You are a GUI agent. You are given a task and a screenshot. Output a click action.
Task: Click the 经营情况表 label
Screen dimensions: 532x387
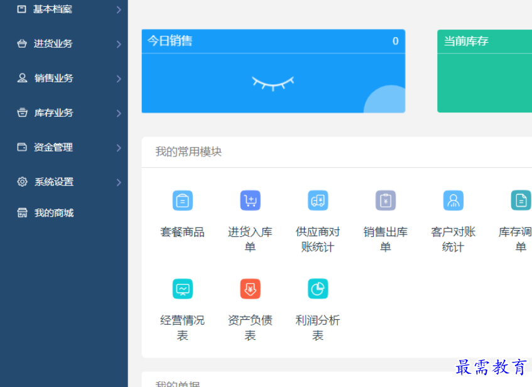183,327
